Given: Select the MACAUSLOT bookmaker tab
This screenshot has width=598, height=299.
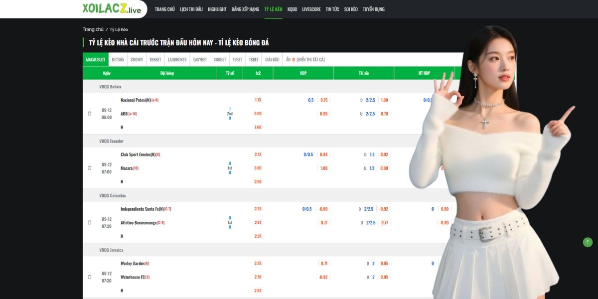Looking at the screenshot, I should 96,59.
